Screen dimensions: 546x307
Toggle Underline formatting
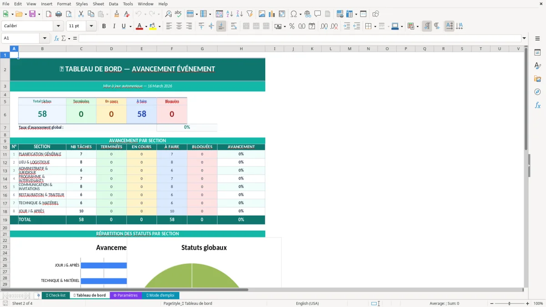pyautogui.click(x=123, y=26)
